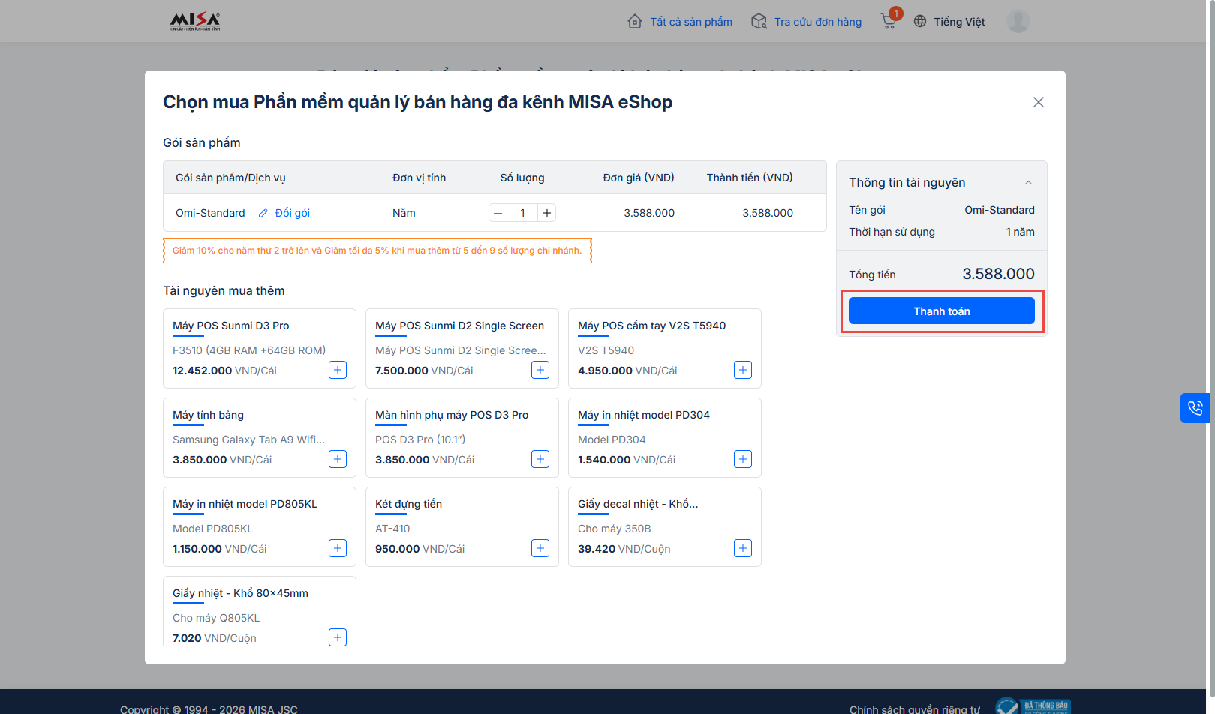Click the Năm unit cell in Omi-Standard row
The width and height of the screenshot is (1215, 714).
[404, 213]
